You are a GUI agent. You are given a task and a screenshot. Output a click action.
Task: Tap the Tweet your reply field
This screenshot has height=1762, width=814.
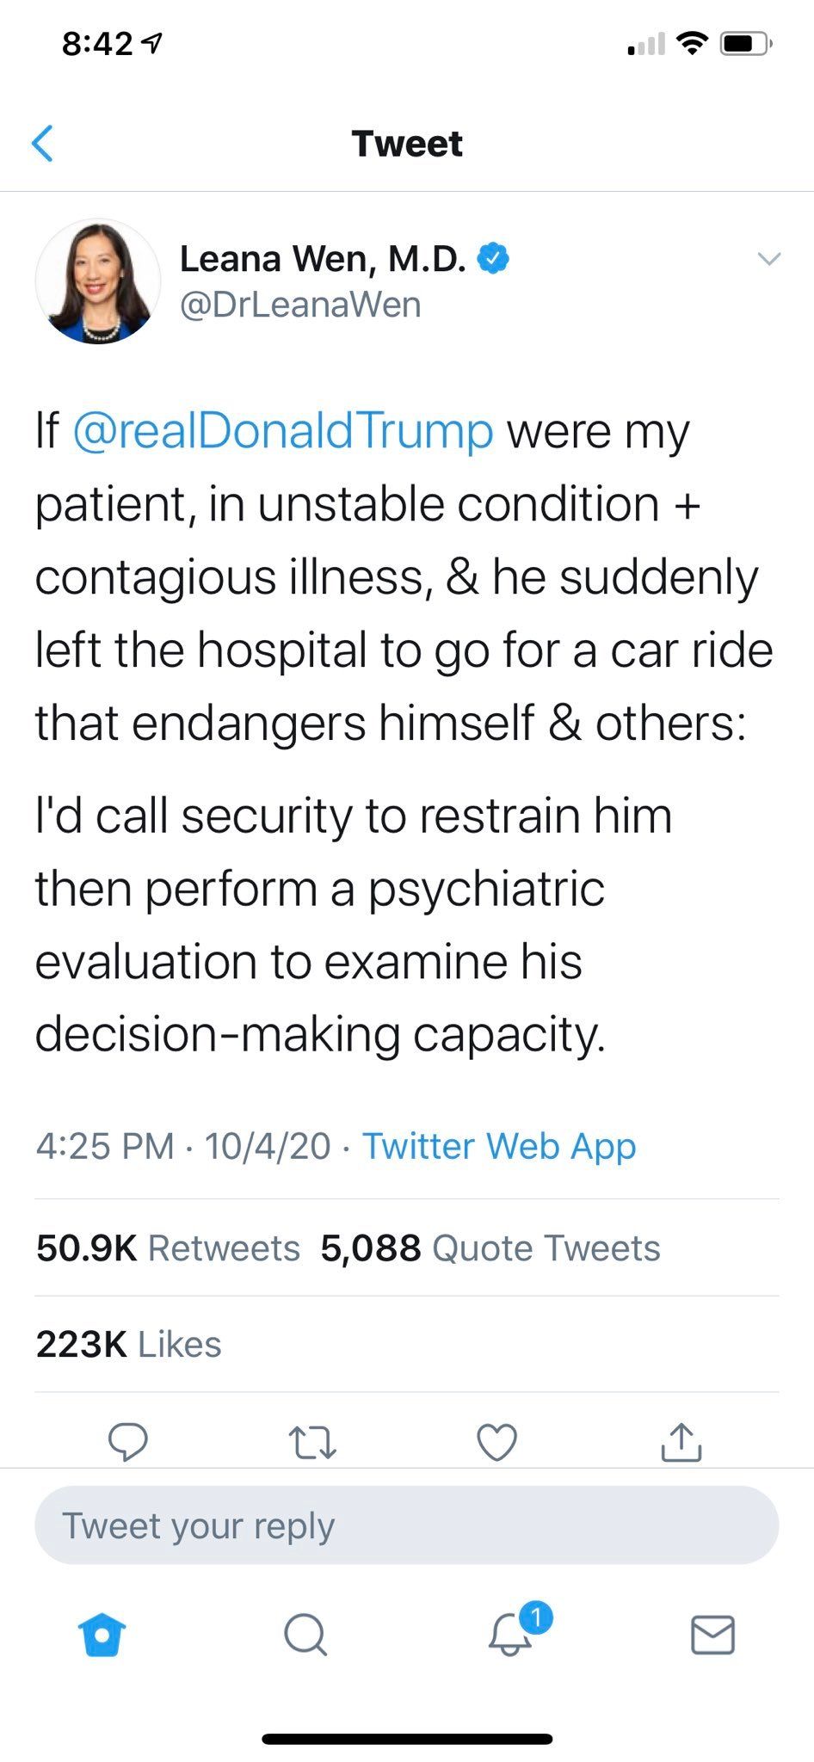tap(407, 1525)
